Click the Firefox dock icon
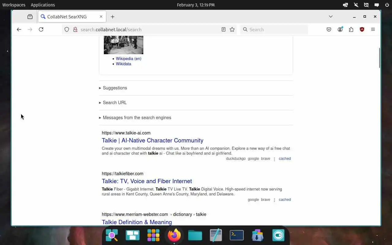392x245 pixels. [174, 235]
